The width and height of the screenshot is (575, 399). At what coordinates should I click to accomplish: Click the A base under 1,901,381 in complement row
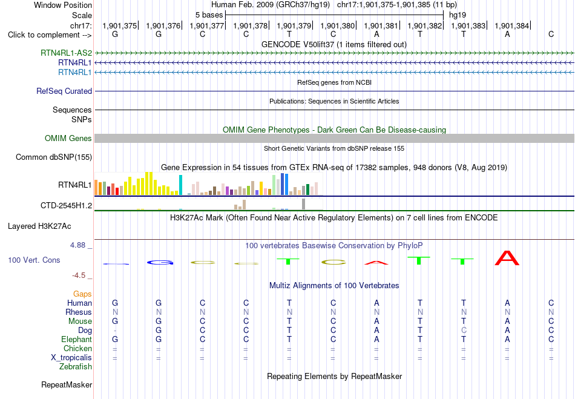(376, 35)
